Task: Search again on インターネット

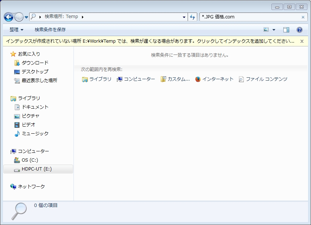Action: 214,79
